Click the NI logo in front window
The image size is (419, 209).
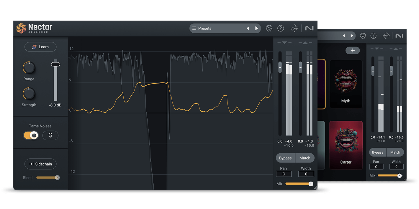[309, 28]
